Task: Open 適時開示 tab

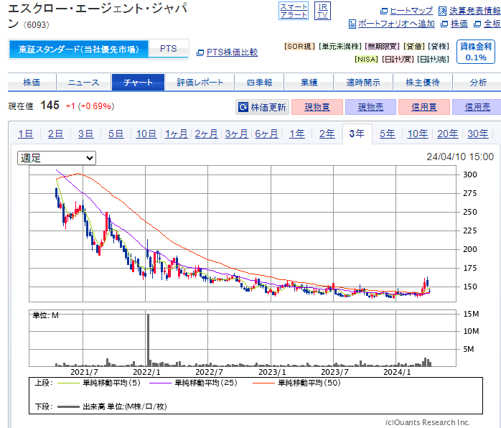Action: 363,83
